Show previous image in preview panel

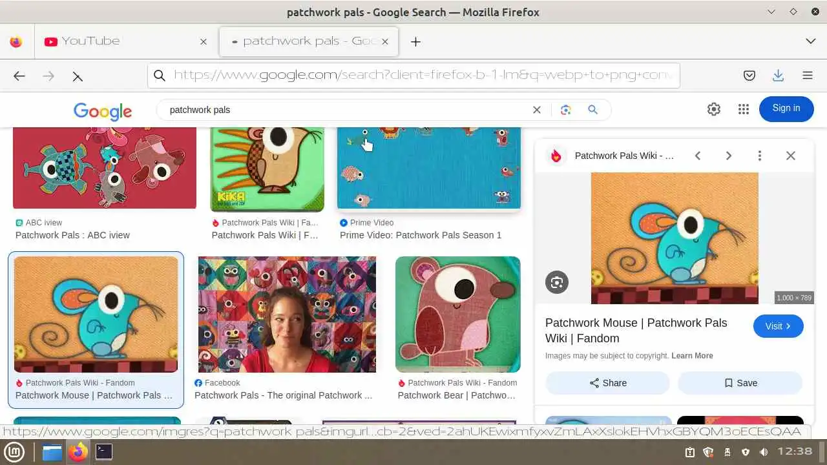pos(698,156)
